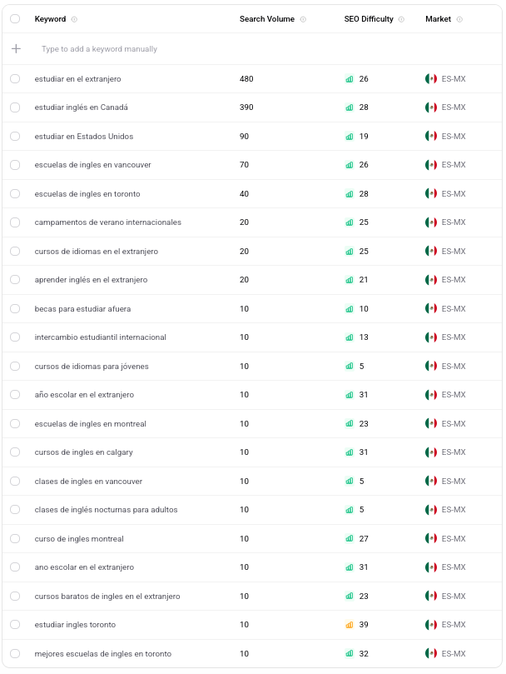
Task: Toggle the select-all checkbox in header
Action: [15, 19]
